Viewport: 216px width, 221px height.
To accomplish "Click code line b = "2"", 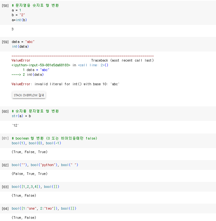I will [18, 15].
